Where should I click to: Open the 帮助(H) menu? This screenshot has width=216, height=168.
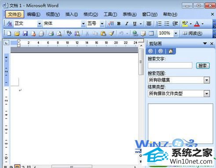(x=170, y=15)
